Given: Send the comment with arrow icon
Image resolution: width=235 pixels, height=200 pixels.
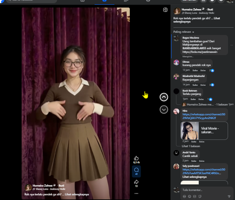Looking at the screenshot, I should [229, 196].
